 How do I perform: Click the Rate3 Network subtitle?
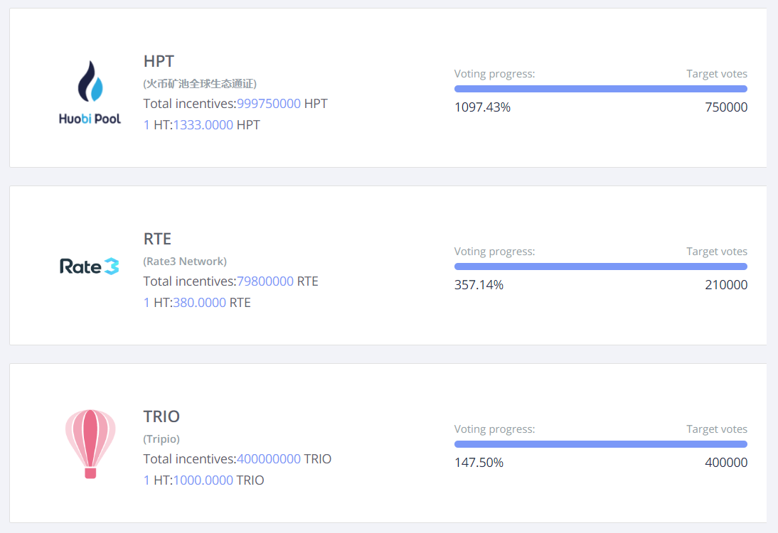[x=185, y=262]
